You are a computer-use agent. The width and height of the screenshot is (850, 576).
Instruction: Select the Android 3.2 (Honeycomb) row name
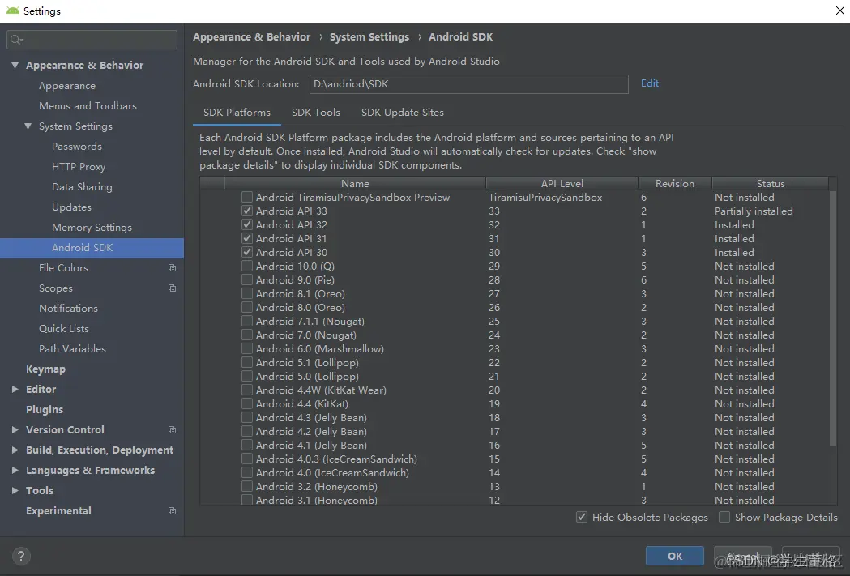(317, 487)
